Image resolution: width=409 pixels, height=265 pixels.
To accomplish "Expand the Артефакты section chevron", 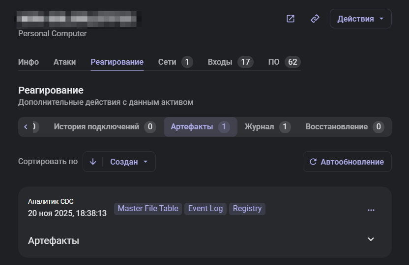I will 371,240.
